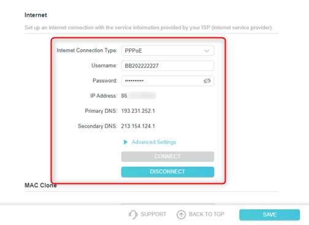This screenshot has width=309, height=225.
Task: Click the dropdown chevron beside PPPoE
Action: (x=207, y=51)
